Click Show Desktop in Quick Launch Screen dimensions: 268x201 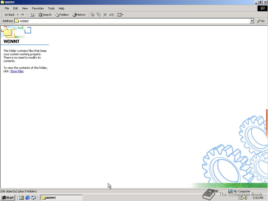[21, 198]
